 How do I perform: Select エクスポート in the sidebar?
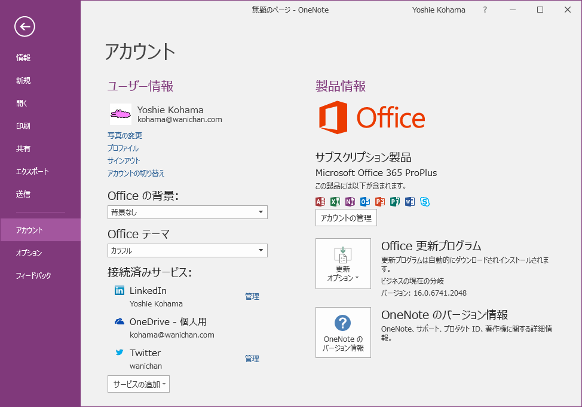(x=40, y=171)
